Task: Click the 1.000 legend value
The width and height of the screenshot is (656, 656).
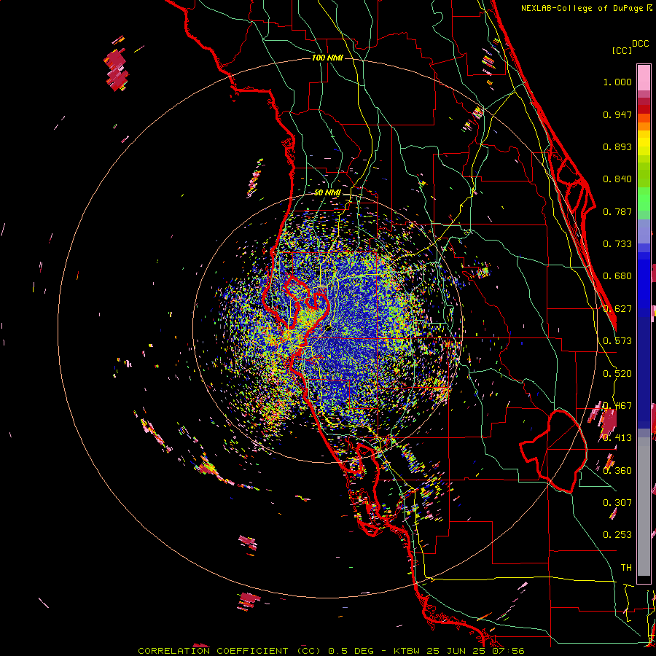Action: pos(617,82)
